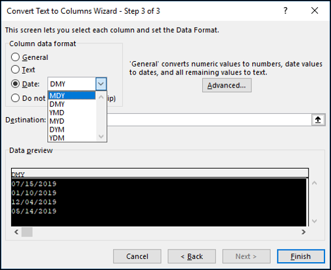Click the Finish button

coord(301,256)
